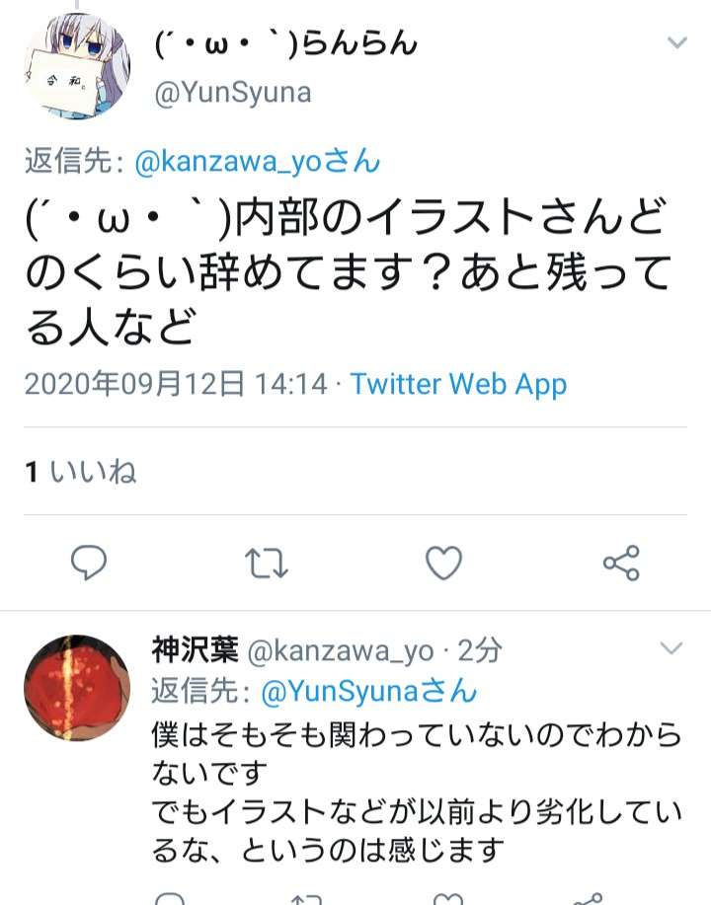Open tweet timestamp 2020年09月12日 14:14
This screenshot has height=905, width=711.
point(176,384)
